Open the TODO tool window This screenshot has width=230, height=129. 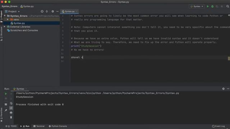point(11,126)
